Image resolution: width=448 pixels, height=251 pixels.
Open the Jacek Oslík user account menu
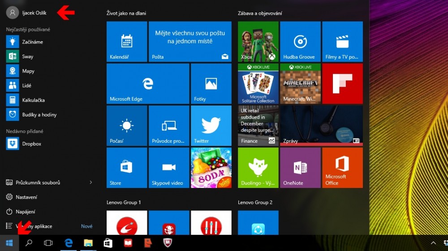pos(27,13)
